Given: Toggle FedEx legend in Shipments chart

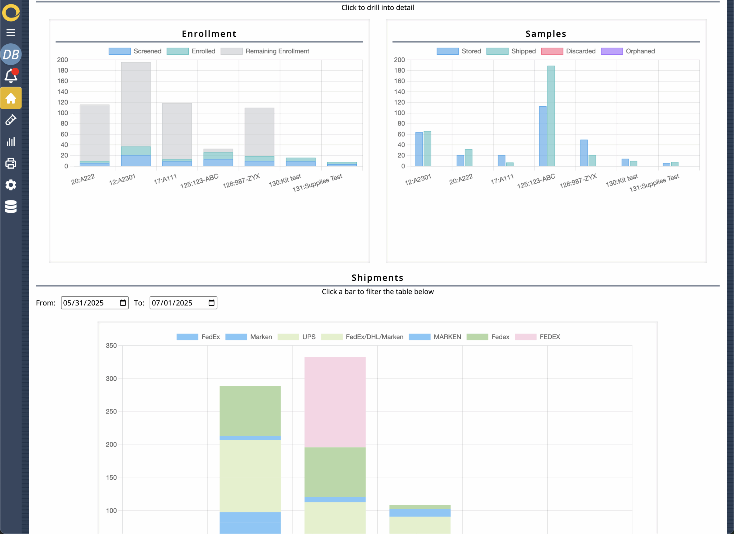Looking at the screenshot, I should 198,337.
